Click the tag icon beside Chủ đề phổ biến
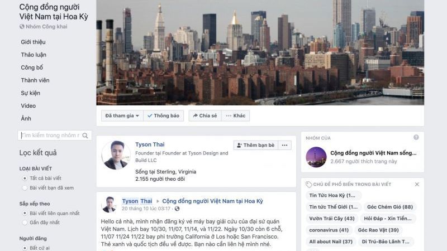Screen dimensions: 447x251 (309, 185)
